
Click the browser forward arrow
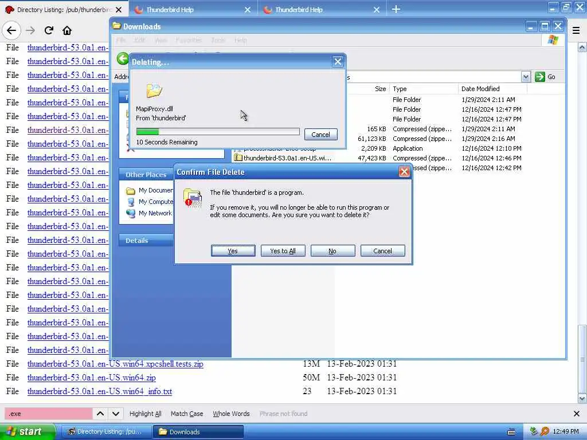[30, 30]
